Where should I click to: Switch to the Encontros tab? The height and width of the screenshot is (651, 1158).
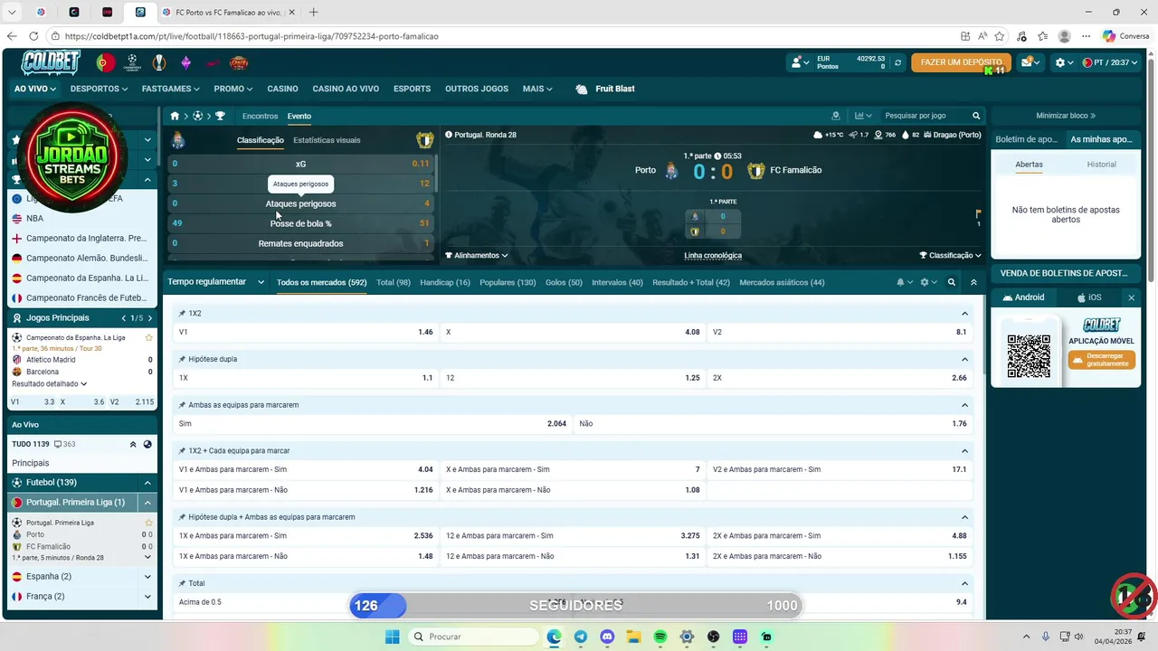260,116
